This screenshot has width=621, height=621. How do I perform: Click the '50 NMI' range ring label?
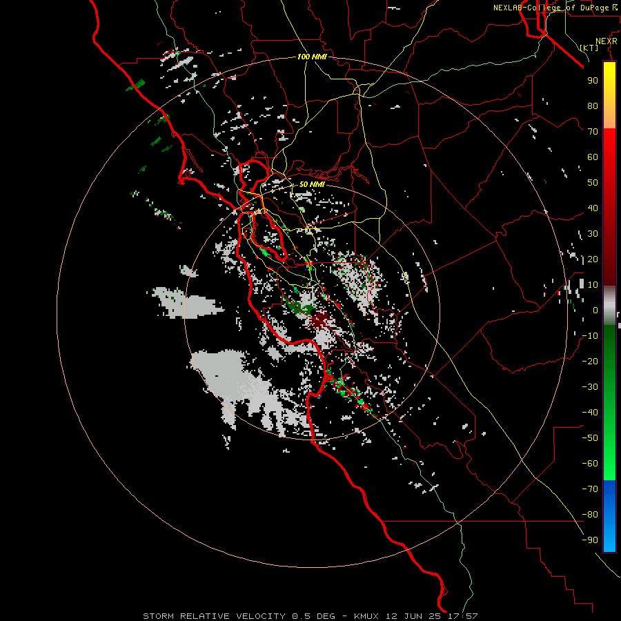point(312,184)
